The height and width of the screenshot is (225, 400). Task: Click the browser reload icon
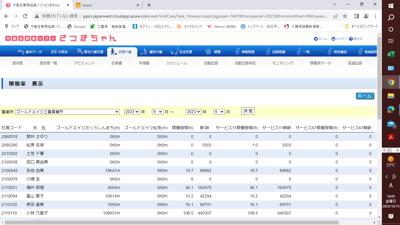pos(25,16)
